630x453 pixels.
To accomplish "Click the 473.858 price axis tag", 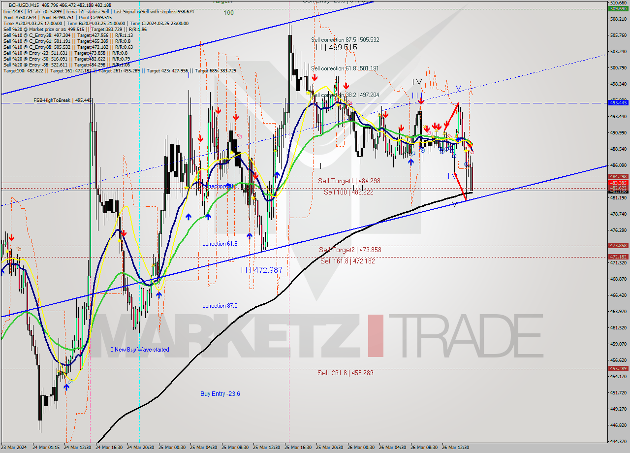I will (618, 246).
